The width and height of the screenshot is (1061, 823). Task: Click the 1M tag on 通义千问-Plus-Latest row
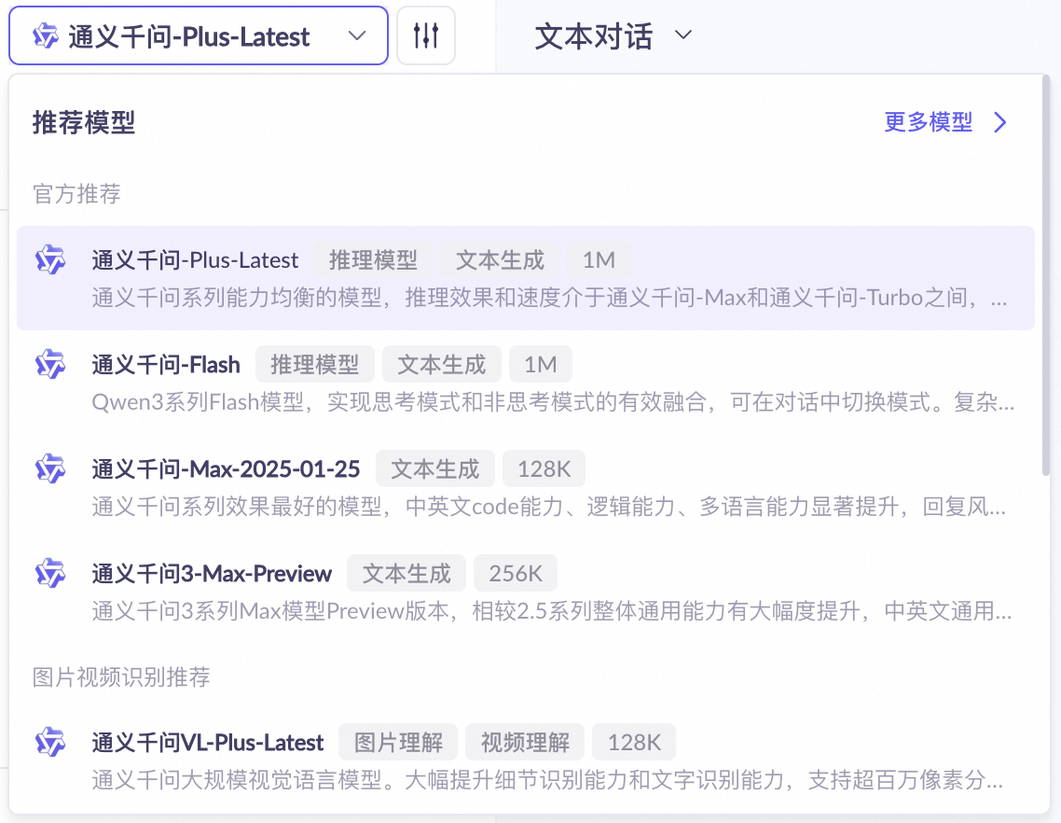coord(599,260)
